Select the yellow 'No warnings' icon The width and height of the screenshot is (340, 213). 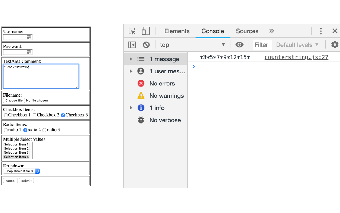coord(141,96)
